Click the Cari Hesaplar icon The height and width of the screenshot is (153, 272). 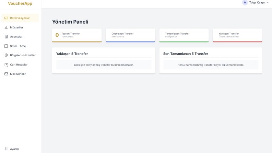(x=6, y=64)
